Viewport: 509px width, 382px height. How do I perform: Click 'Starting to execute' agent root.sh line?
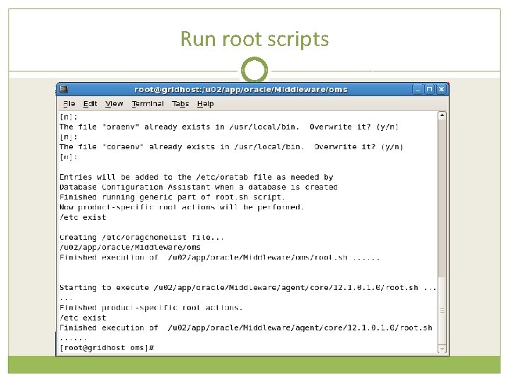[248, 288]
